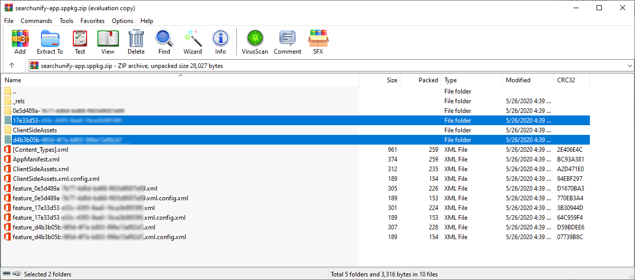Viewport: 635px width, 280px height.
Task: Expand the archive path dropdown arrow
Action: [629, 66]
